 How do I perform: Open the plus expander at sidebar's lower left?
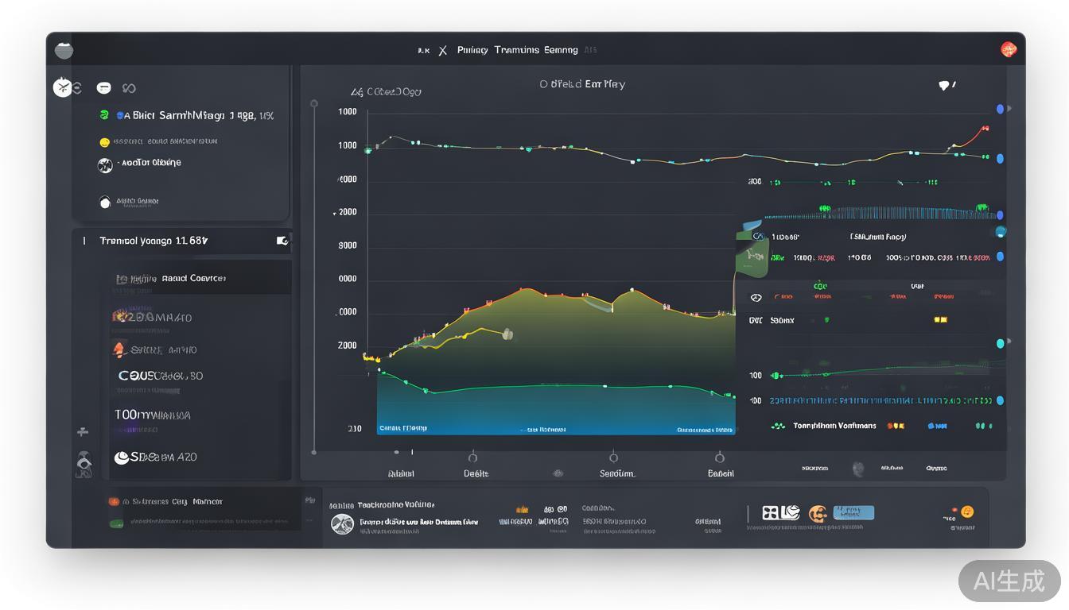[x=82, y=432]
